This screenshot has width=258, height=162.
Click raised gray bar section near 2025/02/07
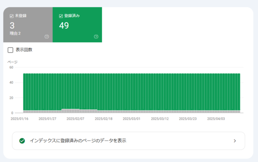click(x=71, y=111)
